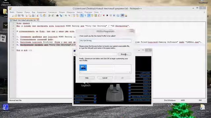Viewport: 211px width, 118px height.
Task: Close the Новый текстовый документ.txt tab
Action: coord(37,20)
